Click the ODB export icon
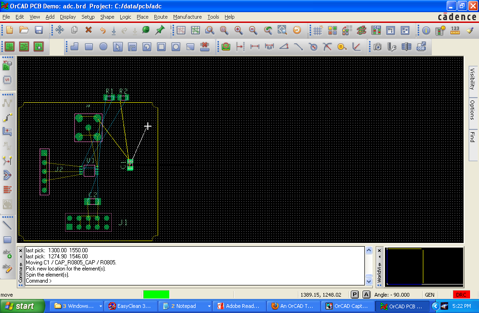The width and height of the screenshot is (479, 313). pyautogui.click(x=421, y=47)
